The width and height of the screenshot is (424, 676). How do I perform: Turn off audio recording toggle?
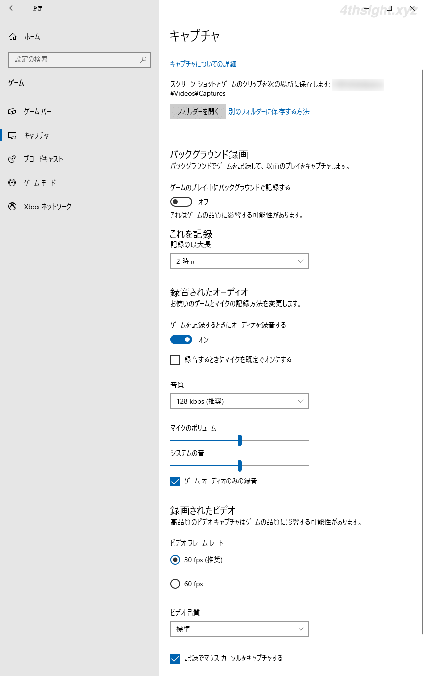(181, 339)
